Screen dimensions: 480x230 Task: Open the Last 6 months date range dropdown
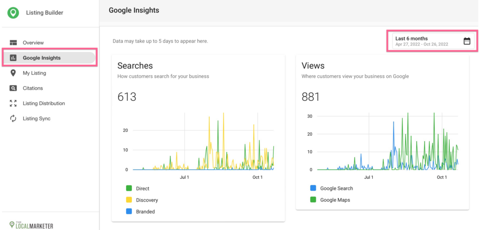tap(434, 41)
